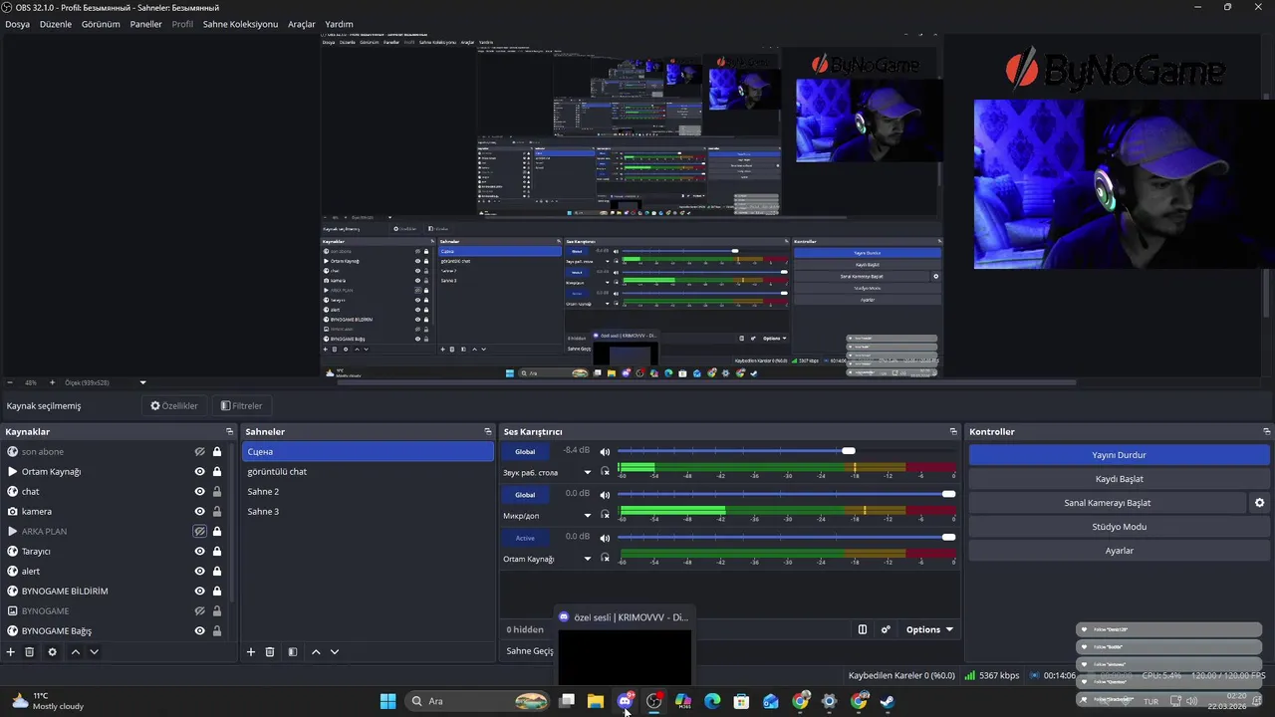Open Windows Start menu

[x=387, y=701]
